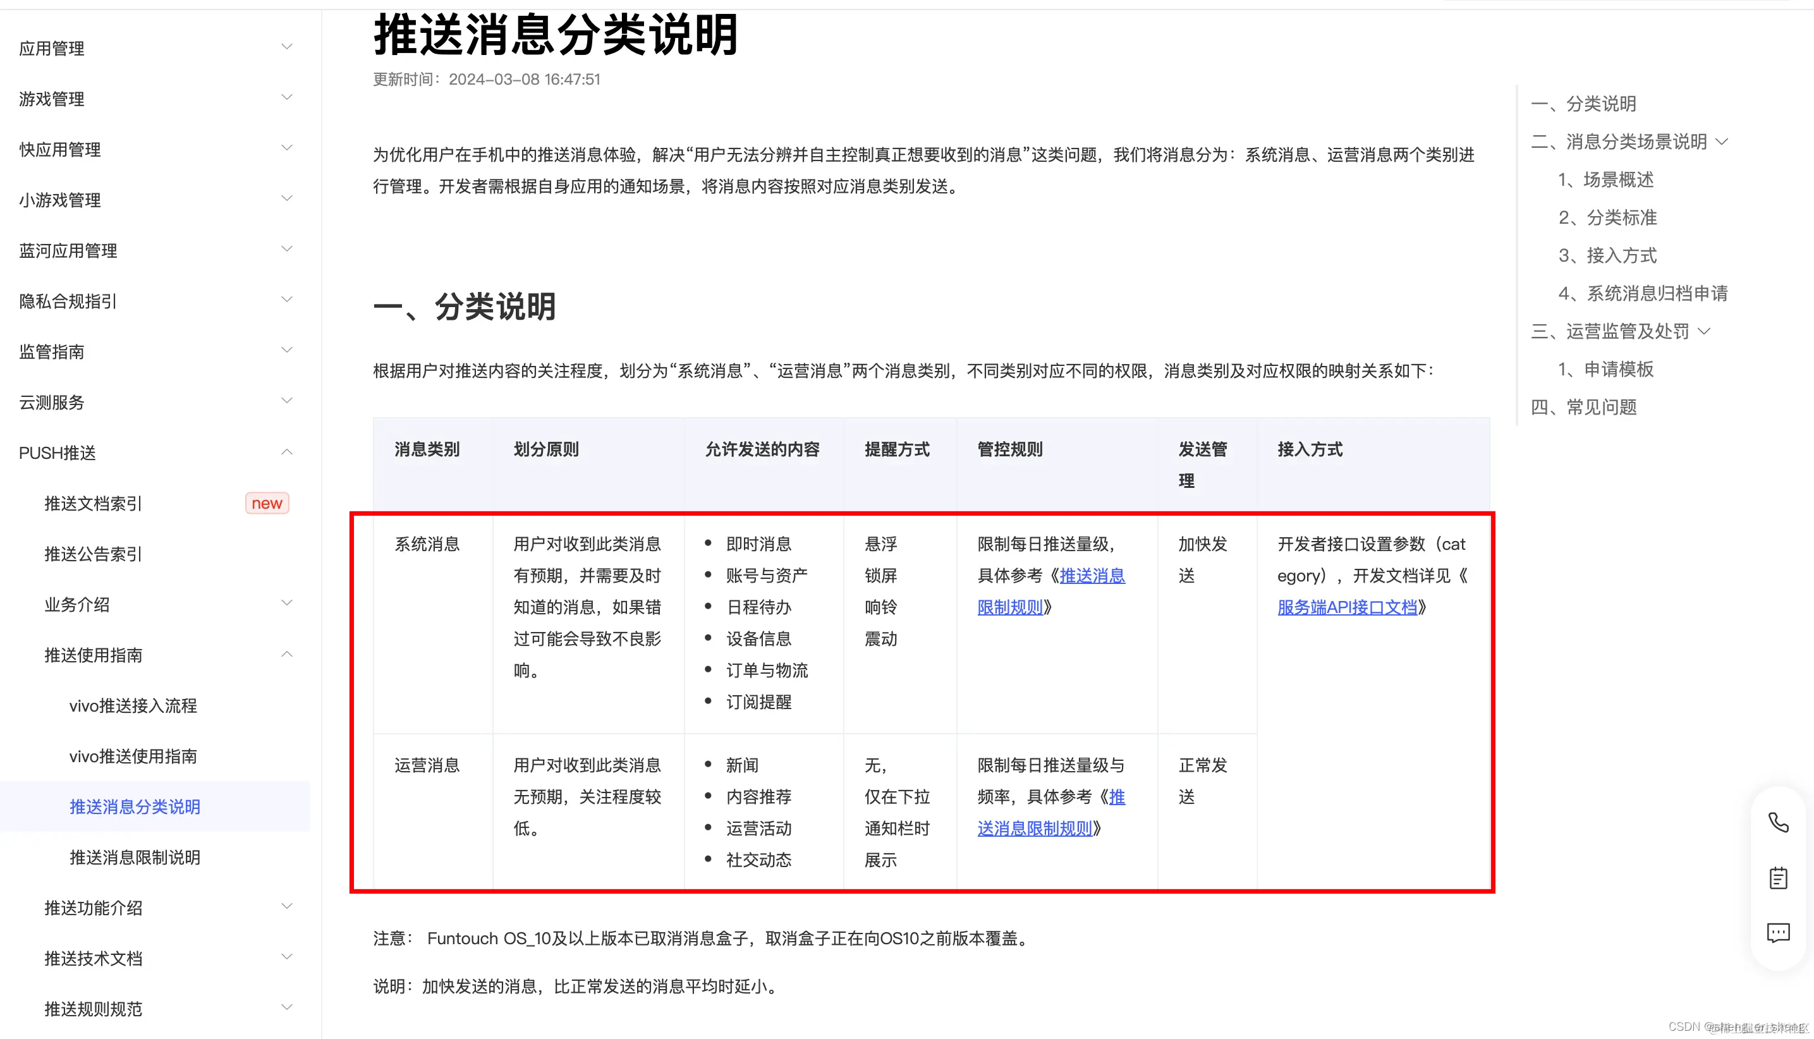Collapse the 推送使用指南 subsection
Screen dimensions: 1814x1039
point(287,653)
